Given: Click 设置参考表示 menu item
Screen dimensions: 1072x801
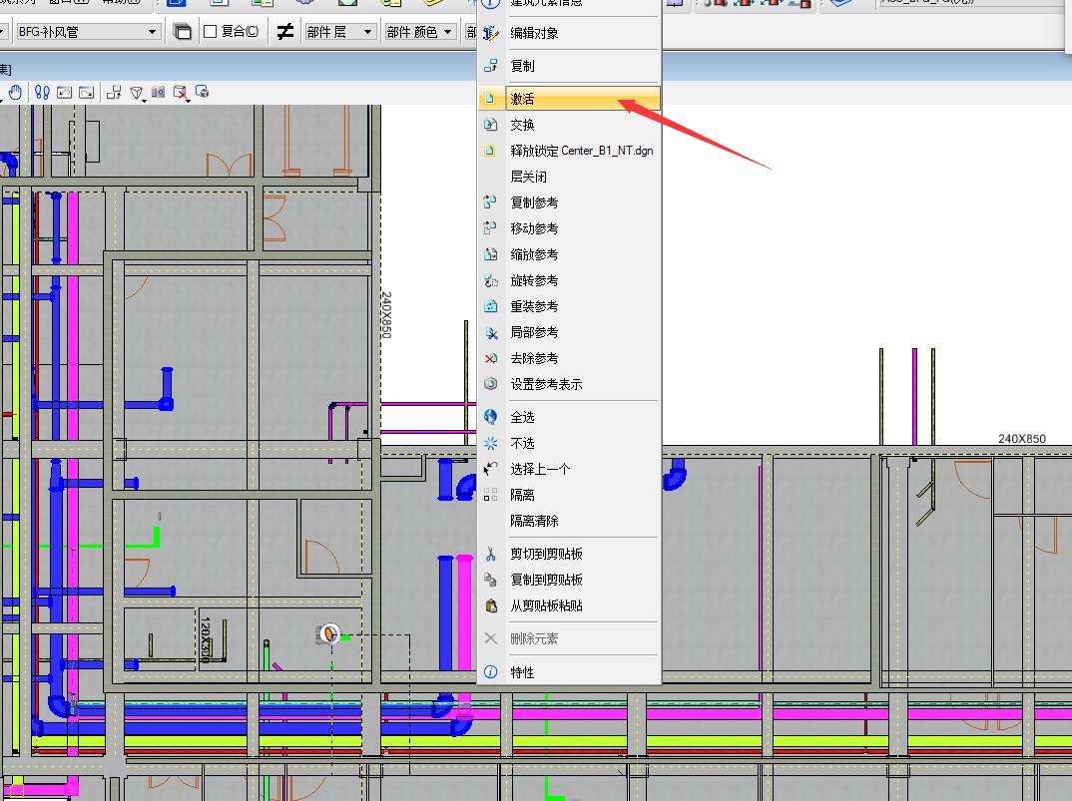Looking at the screenshot, I should click(546, 384).
